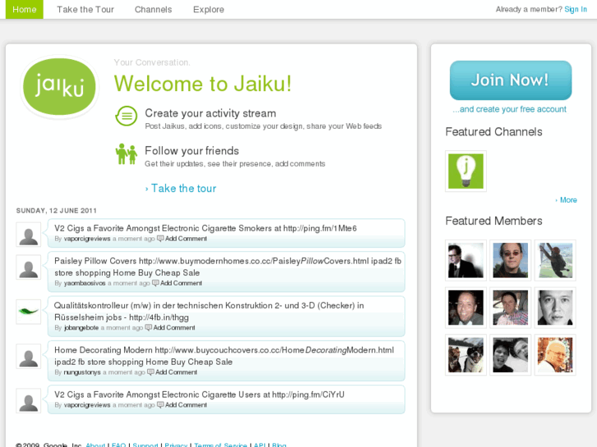Open featured member wearing red sunglasses

pos(510,261)
